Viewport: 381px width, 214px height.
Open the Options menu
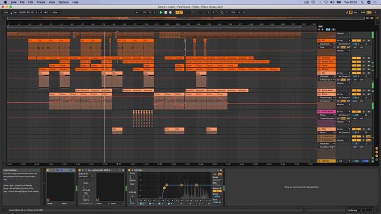64,2
